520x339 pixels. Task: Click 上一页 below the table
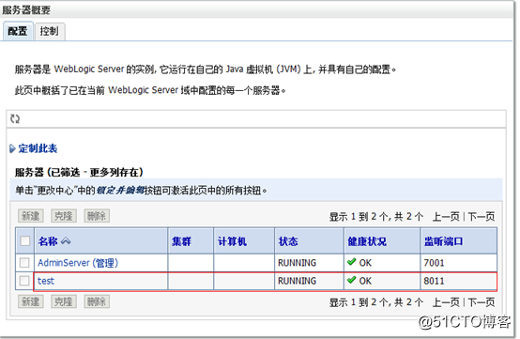[446, 302]
